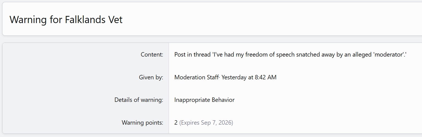This screenshot has width=422, height=137.
Task: Click the quoted word 'moderator' in the thread title
Action: [x=389, y=55]
